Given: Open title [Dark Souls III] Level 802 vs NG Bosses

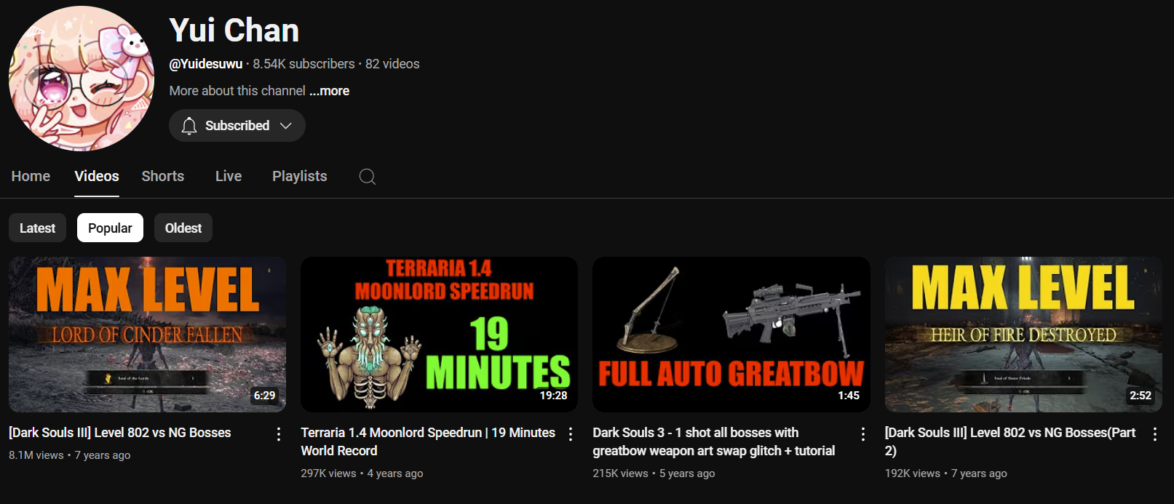Looking at the screenshot, I should (120, 433).
